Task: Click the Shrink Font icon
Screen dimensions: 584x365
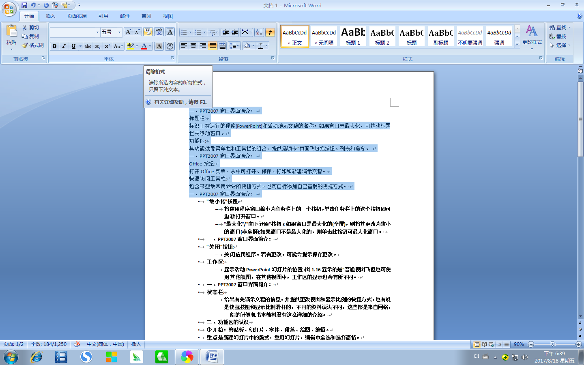Action: (137, 32)
